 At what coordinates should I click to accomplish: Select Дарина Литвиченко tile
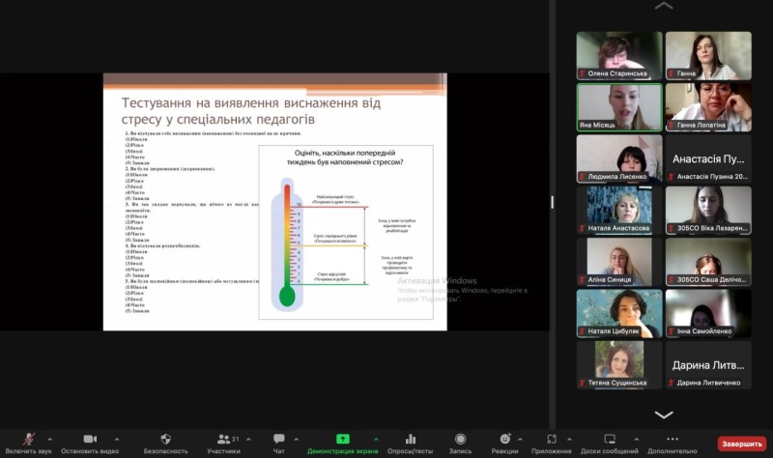708,364
